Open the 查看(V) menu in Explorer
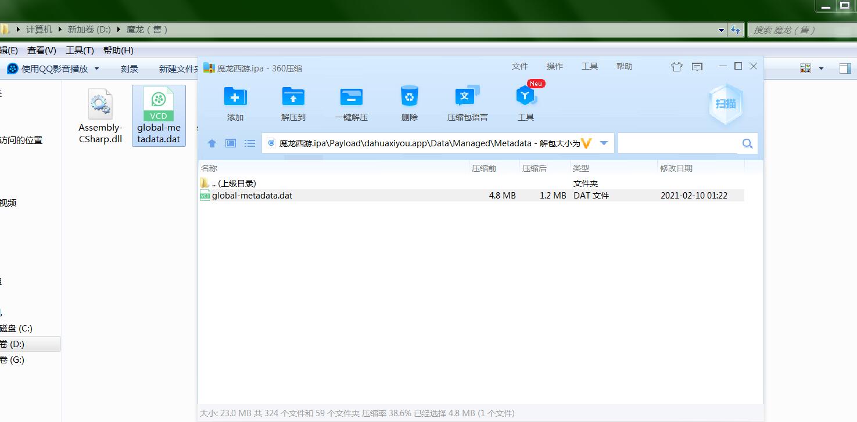 click(42, 51)
